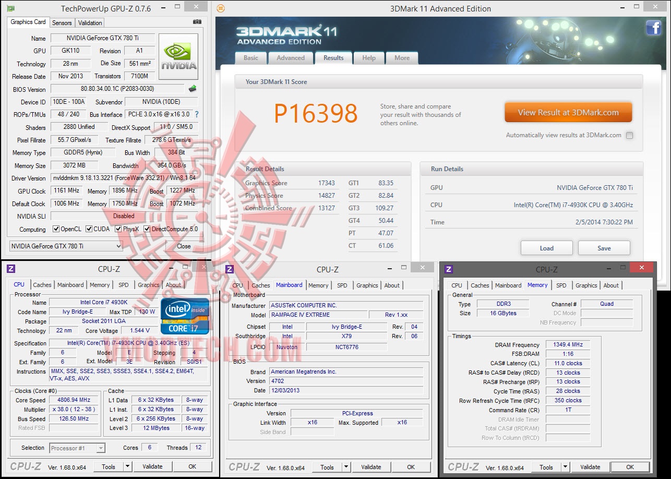Screen dimensions: 671x479
Task: Open the Facebook icon in 3DMark
Action: point(653,28)
